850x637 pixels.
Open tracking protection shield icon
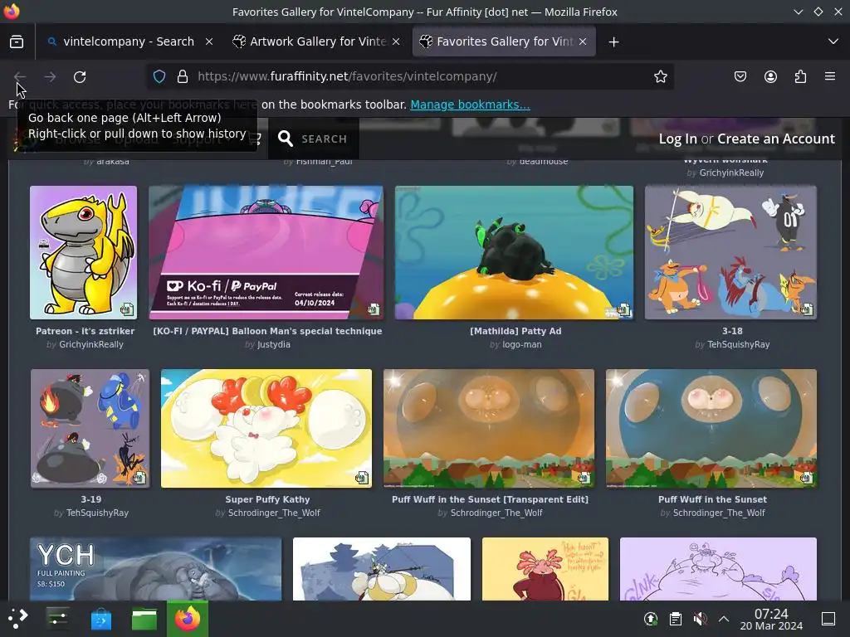(159, 76)
